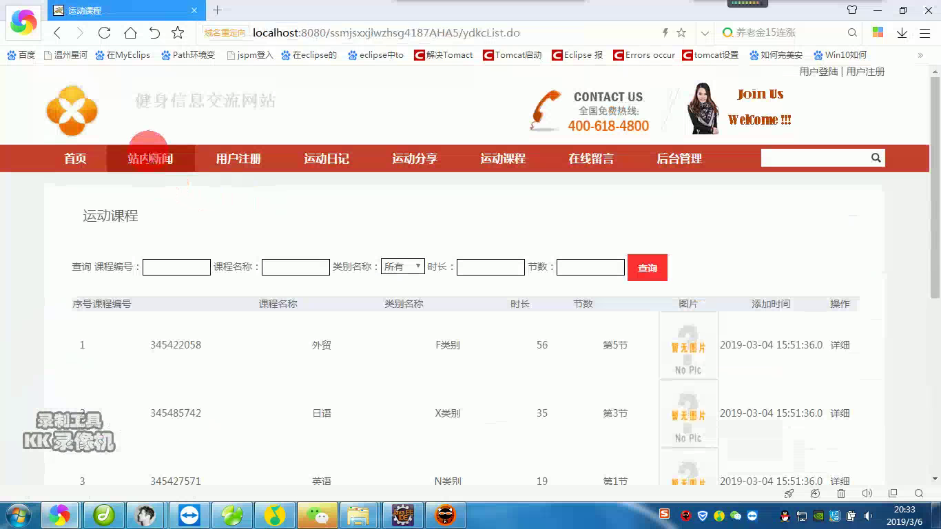The width and height of the screenshot is (941, 529).
Task: Click QQ penguin icon in system tray
Action: pyautogui.click(x=784, y=515)
